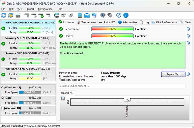Click the blue refresh arrows toolbar icon
The width and height of the screenshot is (194, 128).
(x=4, y=15)
